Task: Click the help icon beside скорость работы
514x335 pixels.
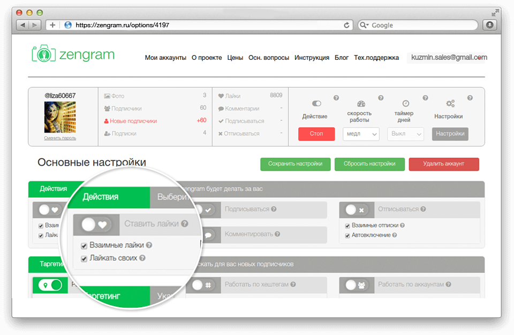Action: pyautogui.click(x=381, y=98)
